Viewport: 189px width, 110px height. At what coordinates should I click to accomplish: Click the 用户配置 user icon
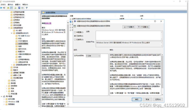[4, 96]
